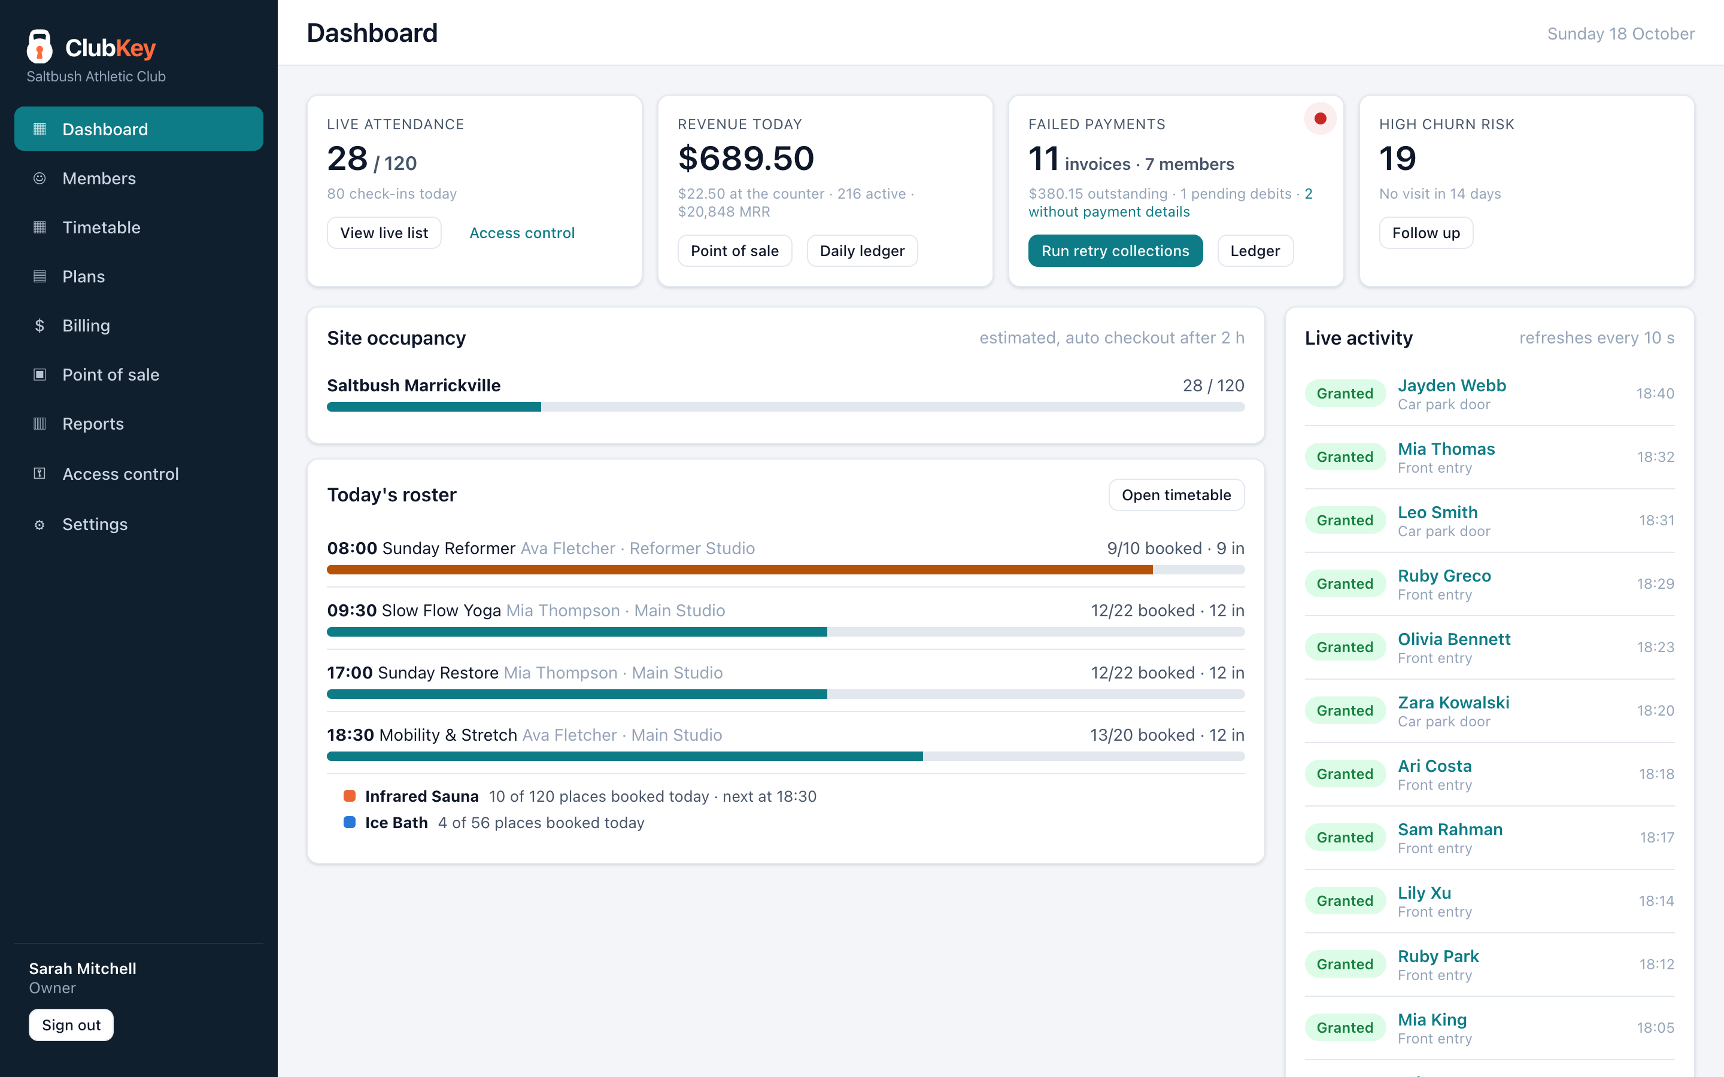The height and width of the screenshot is (1077, 1724).
Task: Open the Billing page from sidebar
Action: (139, 325)
